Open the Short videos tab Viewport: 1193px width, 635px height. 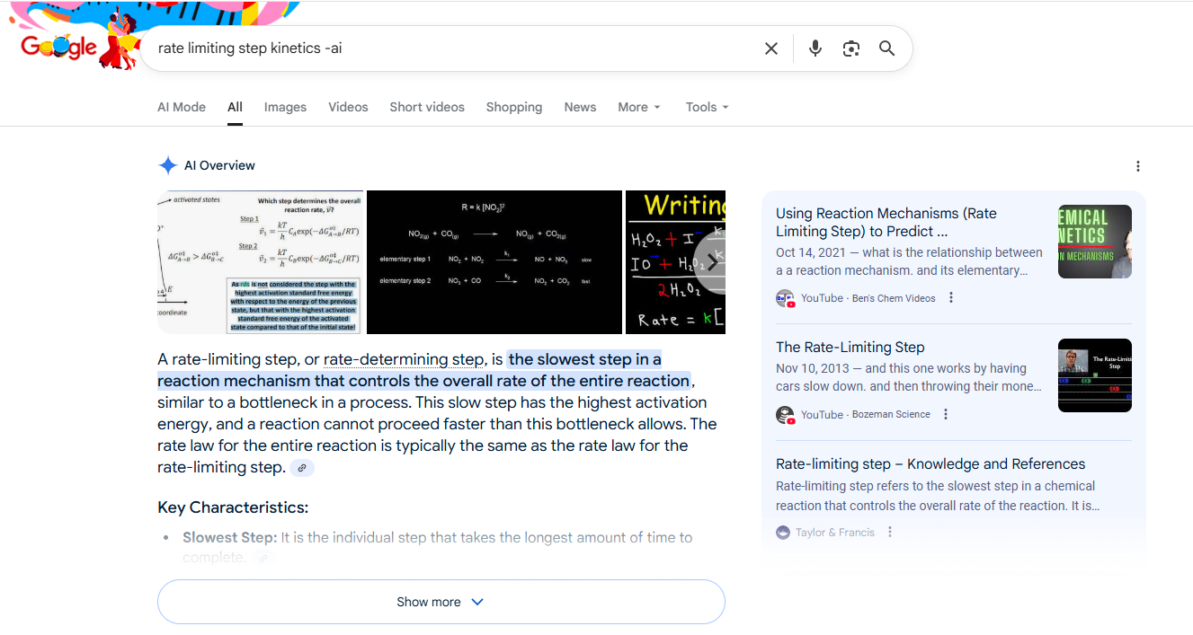click(427, 107)
